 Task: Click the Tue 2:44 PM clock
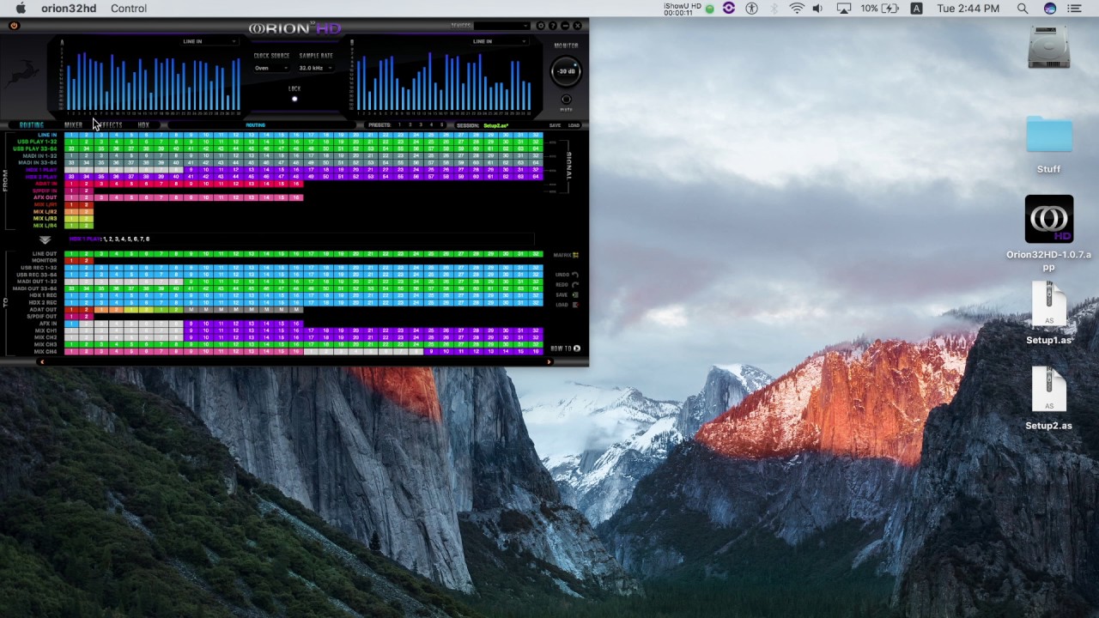968,9
